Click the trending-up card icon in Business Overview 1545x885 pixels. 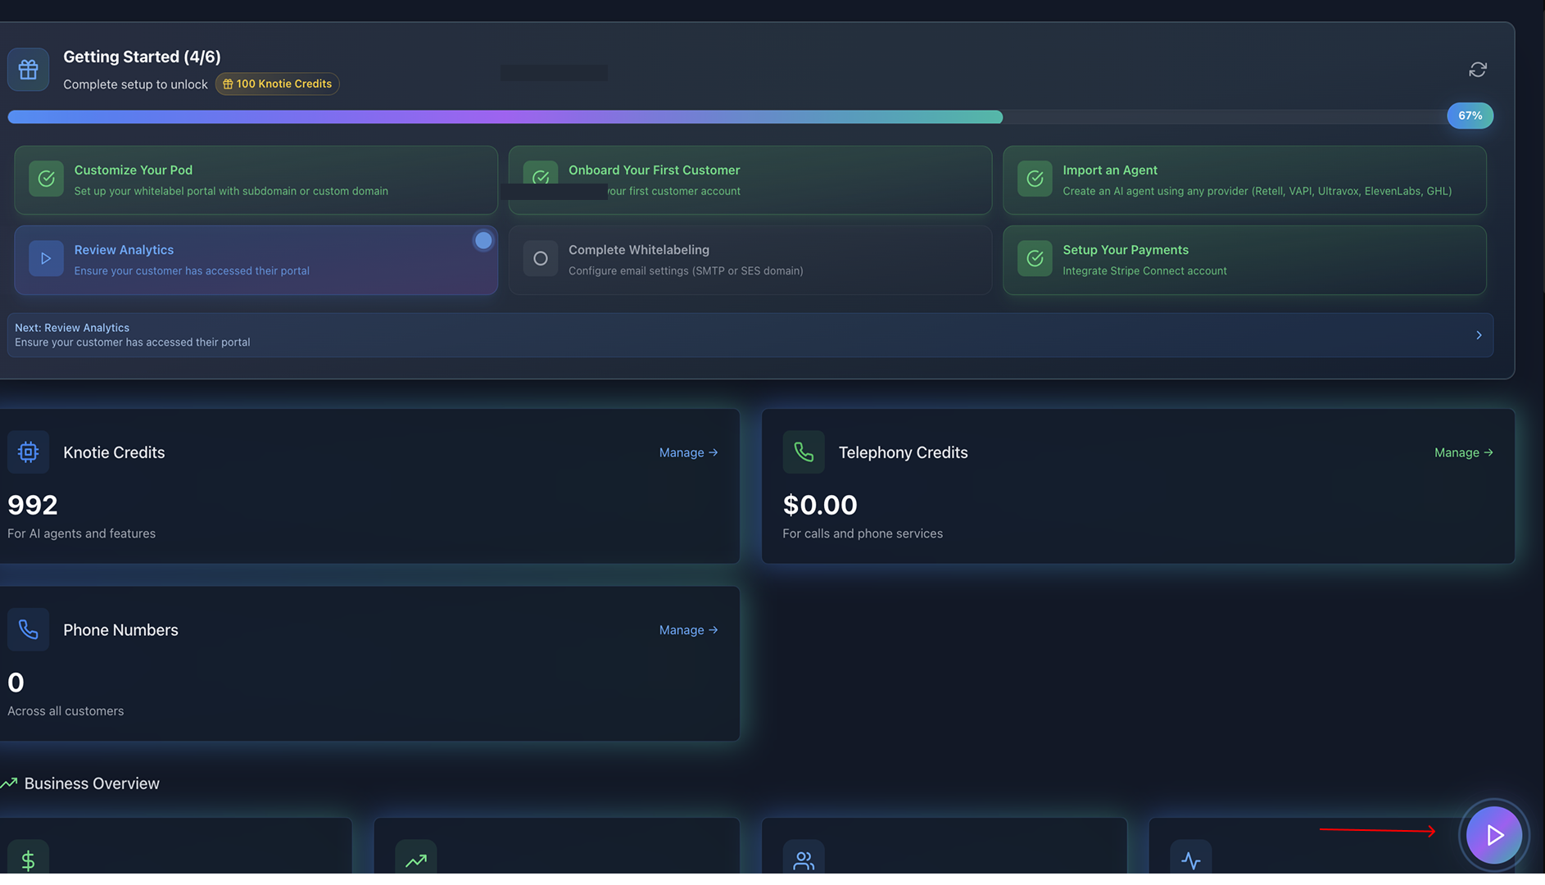point(415,860)
